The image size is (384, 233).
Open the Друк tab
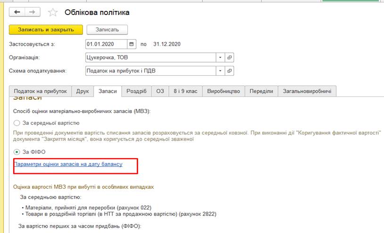tap(83, 91)
